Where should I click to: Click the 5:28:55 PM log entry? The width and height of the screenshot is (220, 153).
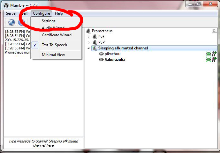pos(18,48)
